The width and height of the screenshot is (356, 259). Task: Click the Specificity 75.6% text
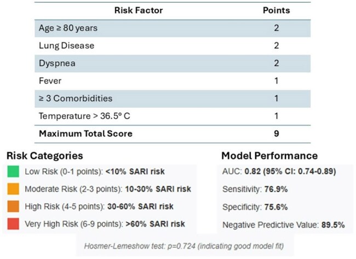point(255,207)
